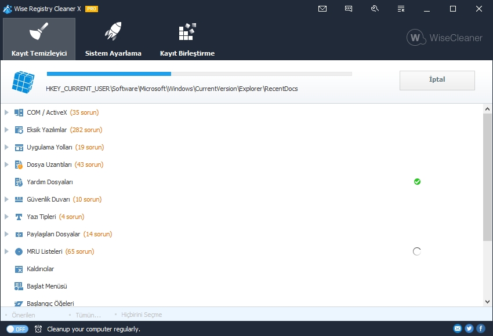
Task: Open the email share icon in status bar
Action: click(x=458, y=328)
